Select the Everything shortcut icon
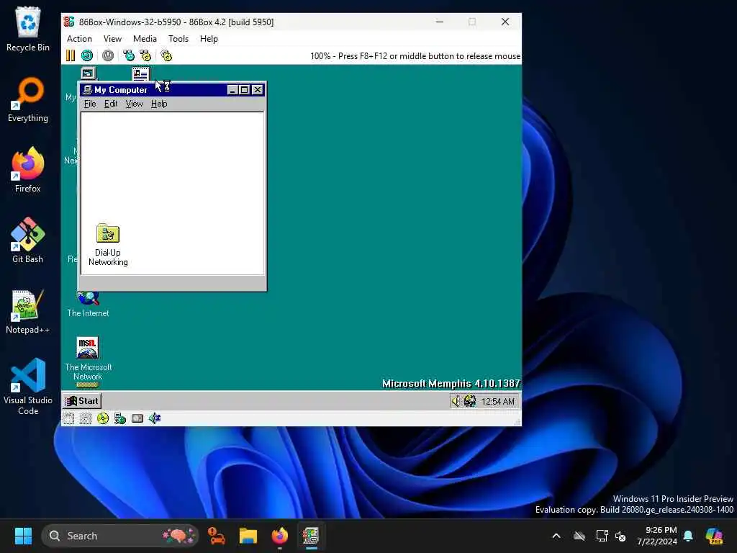Screen dimensions: 737x553 pos(28,99)
